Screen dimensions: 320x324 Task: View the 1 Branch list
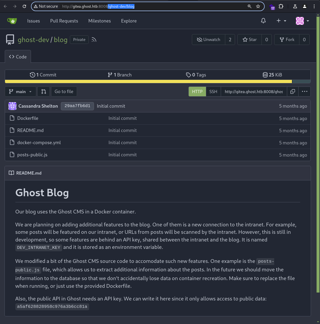(120, 75)
